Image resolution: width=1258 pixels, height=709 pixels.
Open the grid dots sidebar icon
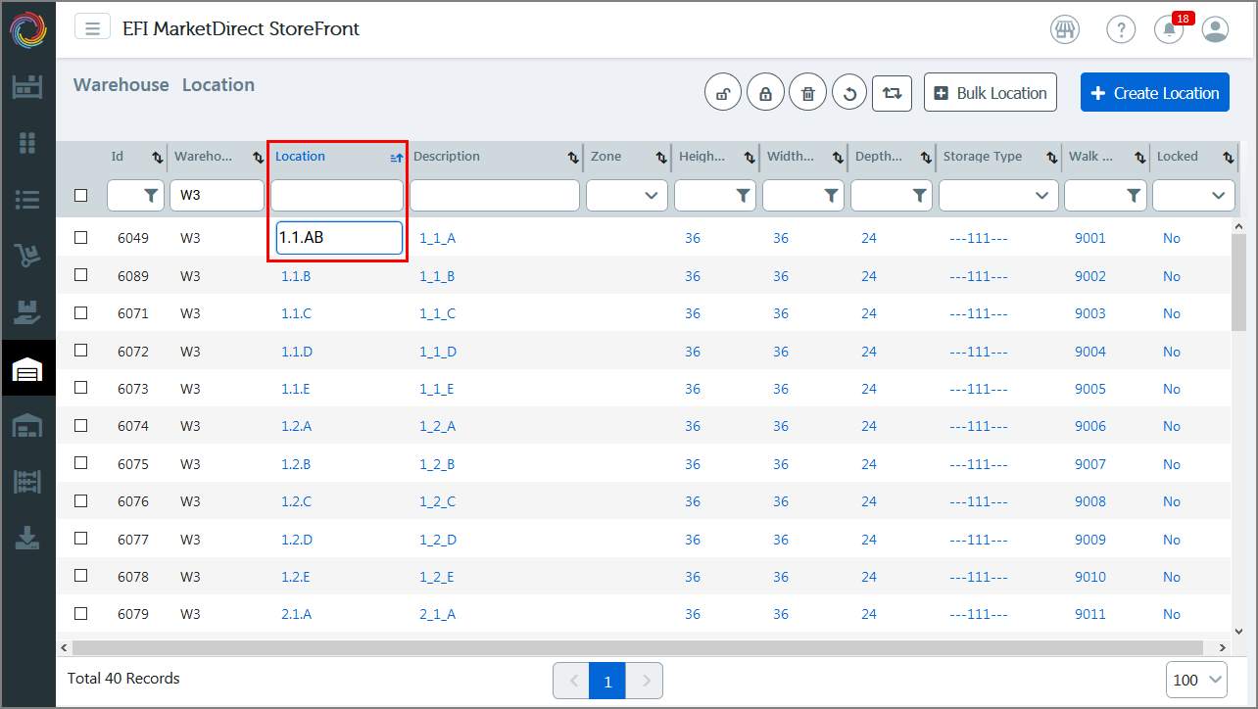(x=27, y=143)
